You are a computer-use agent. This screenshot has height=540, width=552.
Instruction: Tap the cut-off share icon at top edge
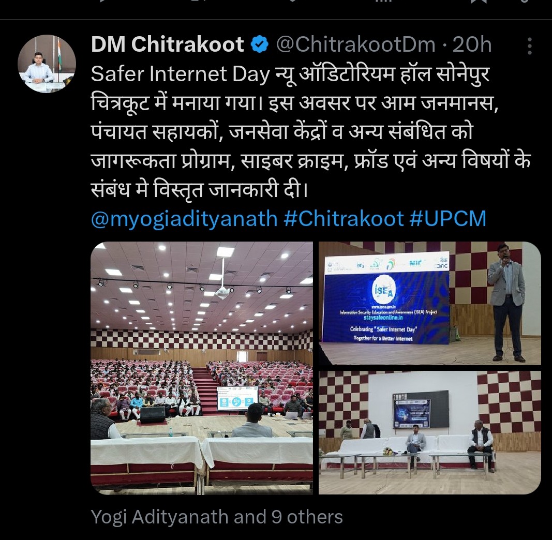coord(525,1)
